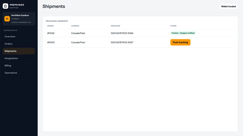Image resolution: width=243 pixels, height=136 pixels.
Task: Push tracking for order #1043
Action: click(x=180, y=42)
